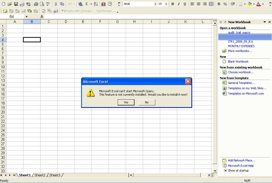
Task: Expand the AutoSum functions arrow
Action: pyautogui.click(x=91, y=4)
